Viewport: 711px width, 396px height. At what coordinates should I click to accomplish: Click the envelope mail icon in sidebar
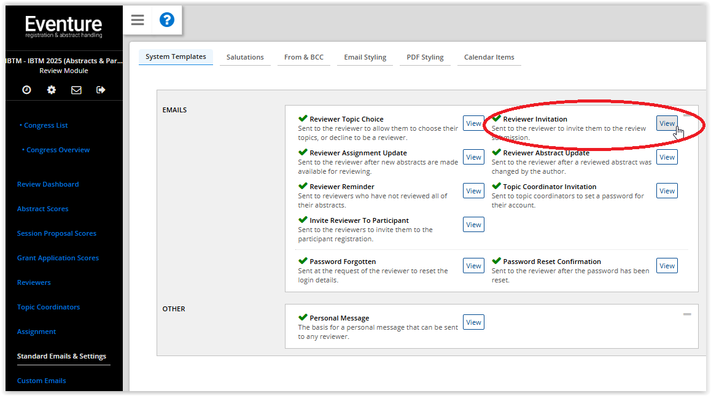pyautogui.click(x=76, y=90)
